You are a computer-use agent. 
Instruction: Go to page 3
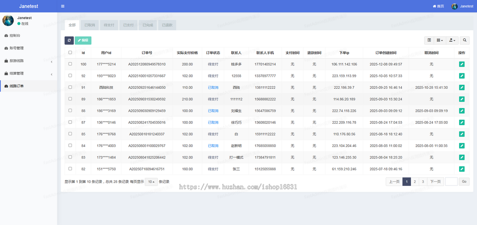[x=423, y=182]
